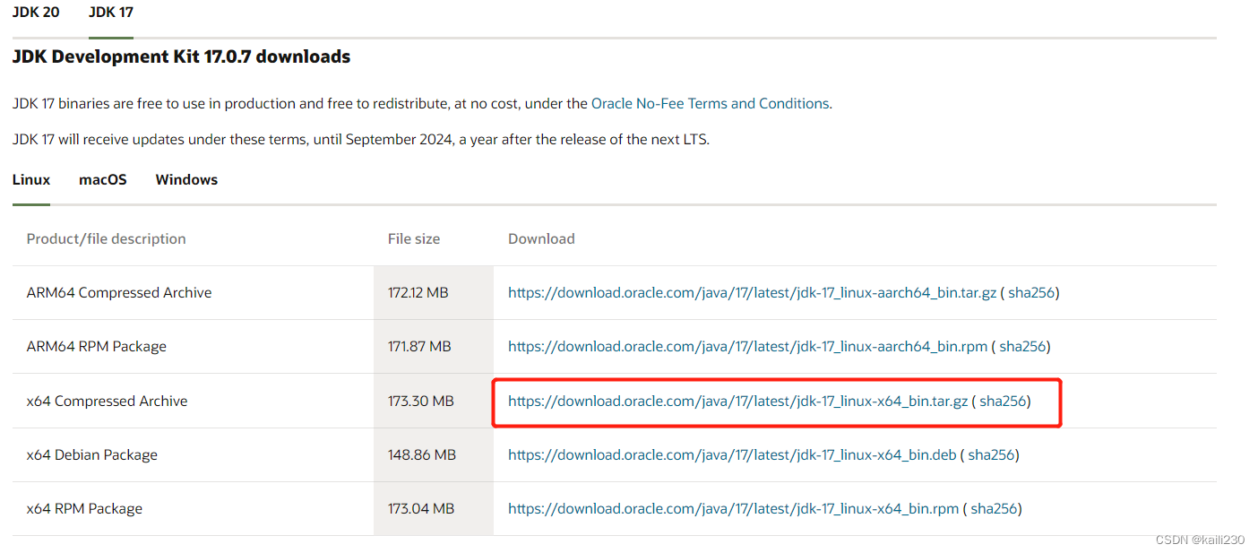Open sha256 for x64 Debian Package
Image resolution: width=1258 pixels, height=553 pixels.
pos(991,454)
